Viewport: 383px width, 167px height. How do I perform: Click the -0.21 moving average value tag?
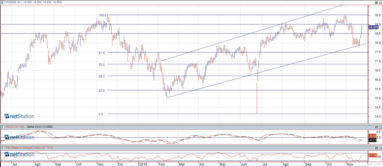(x=372, y=140)
